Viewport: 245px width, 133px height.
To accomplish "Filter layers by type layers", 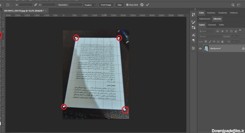I will click(x=227, y=31).
